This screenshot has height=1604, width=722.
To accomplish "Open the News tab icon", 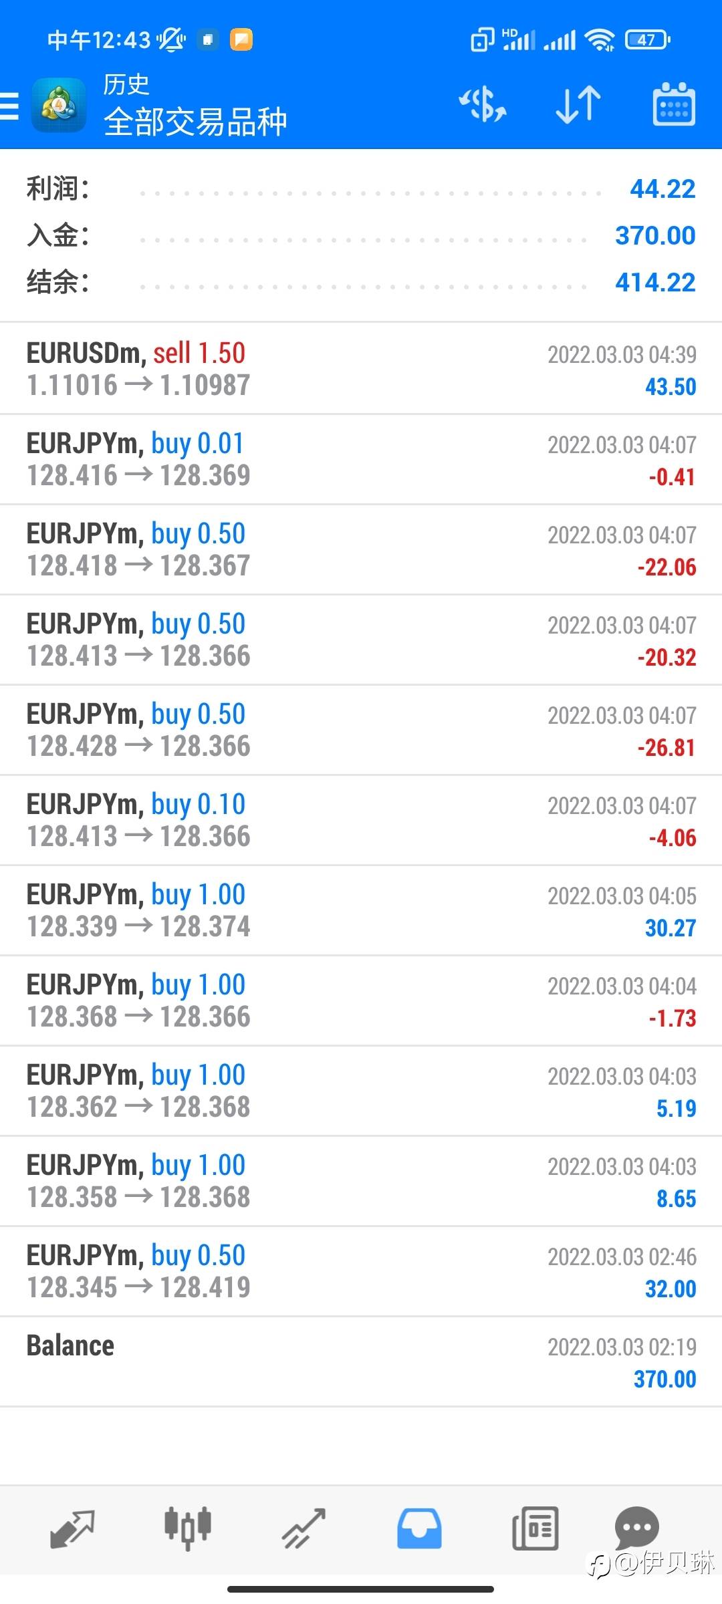I will pyautogui.click(x=535, y=1528).
